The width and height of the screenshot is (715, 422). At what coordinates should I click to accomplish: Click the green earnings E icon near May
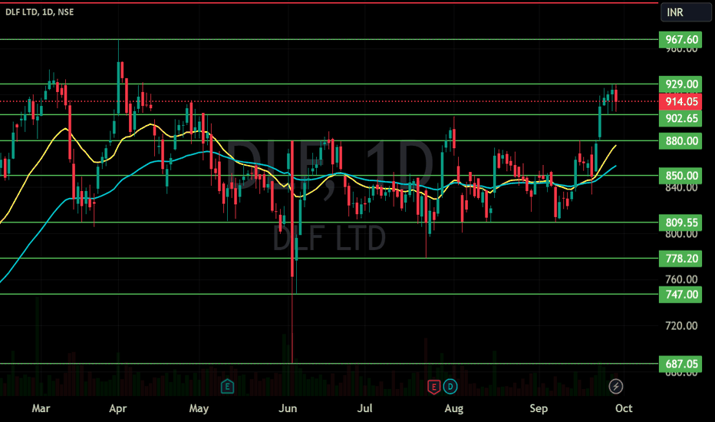pos(227,387)
